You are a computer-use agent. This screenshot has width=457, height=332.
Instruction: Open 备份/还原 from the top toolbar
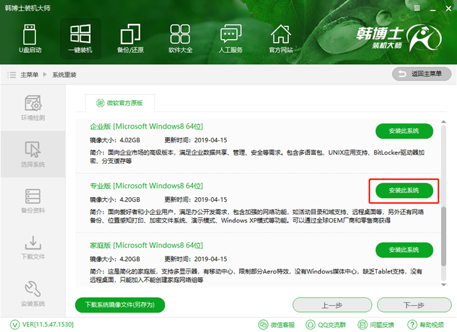tap(130, 38)
